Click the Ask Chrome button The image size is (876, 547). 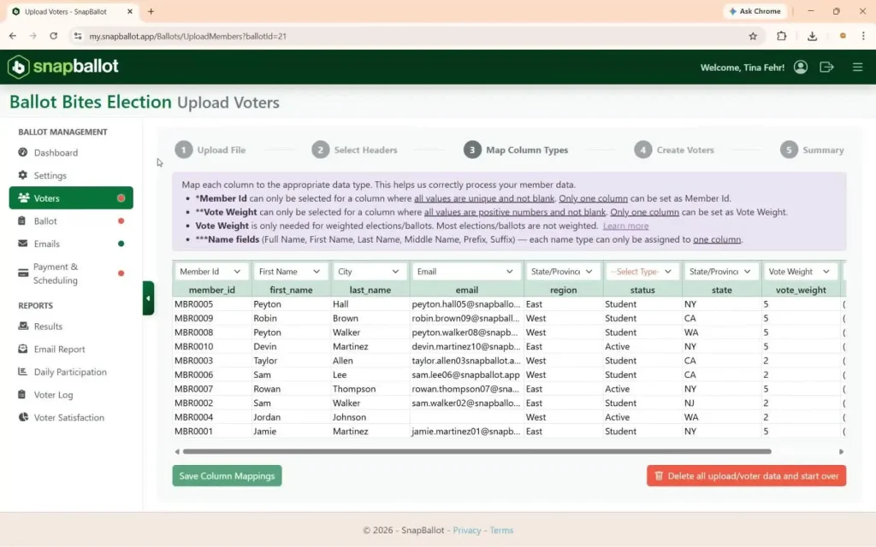point(755,11)
